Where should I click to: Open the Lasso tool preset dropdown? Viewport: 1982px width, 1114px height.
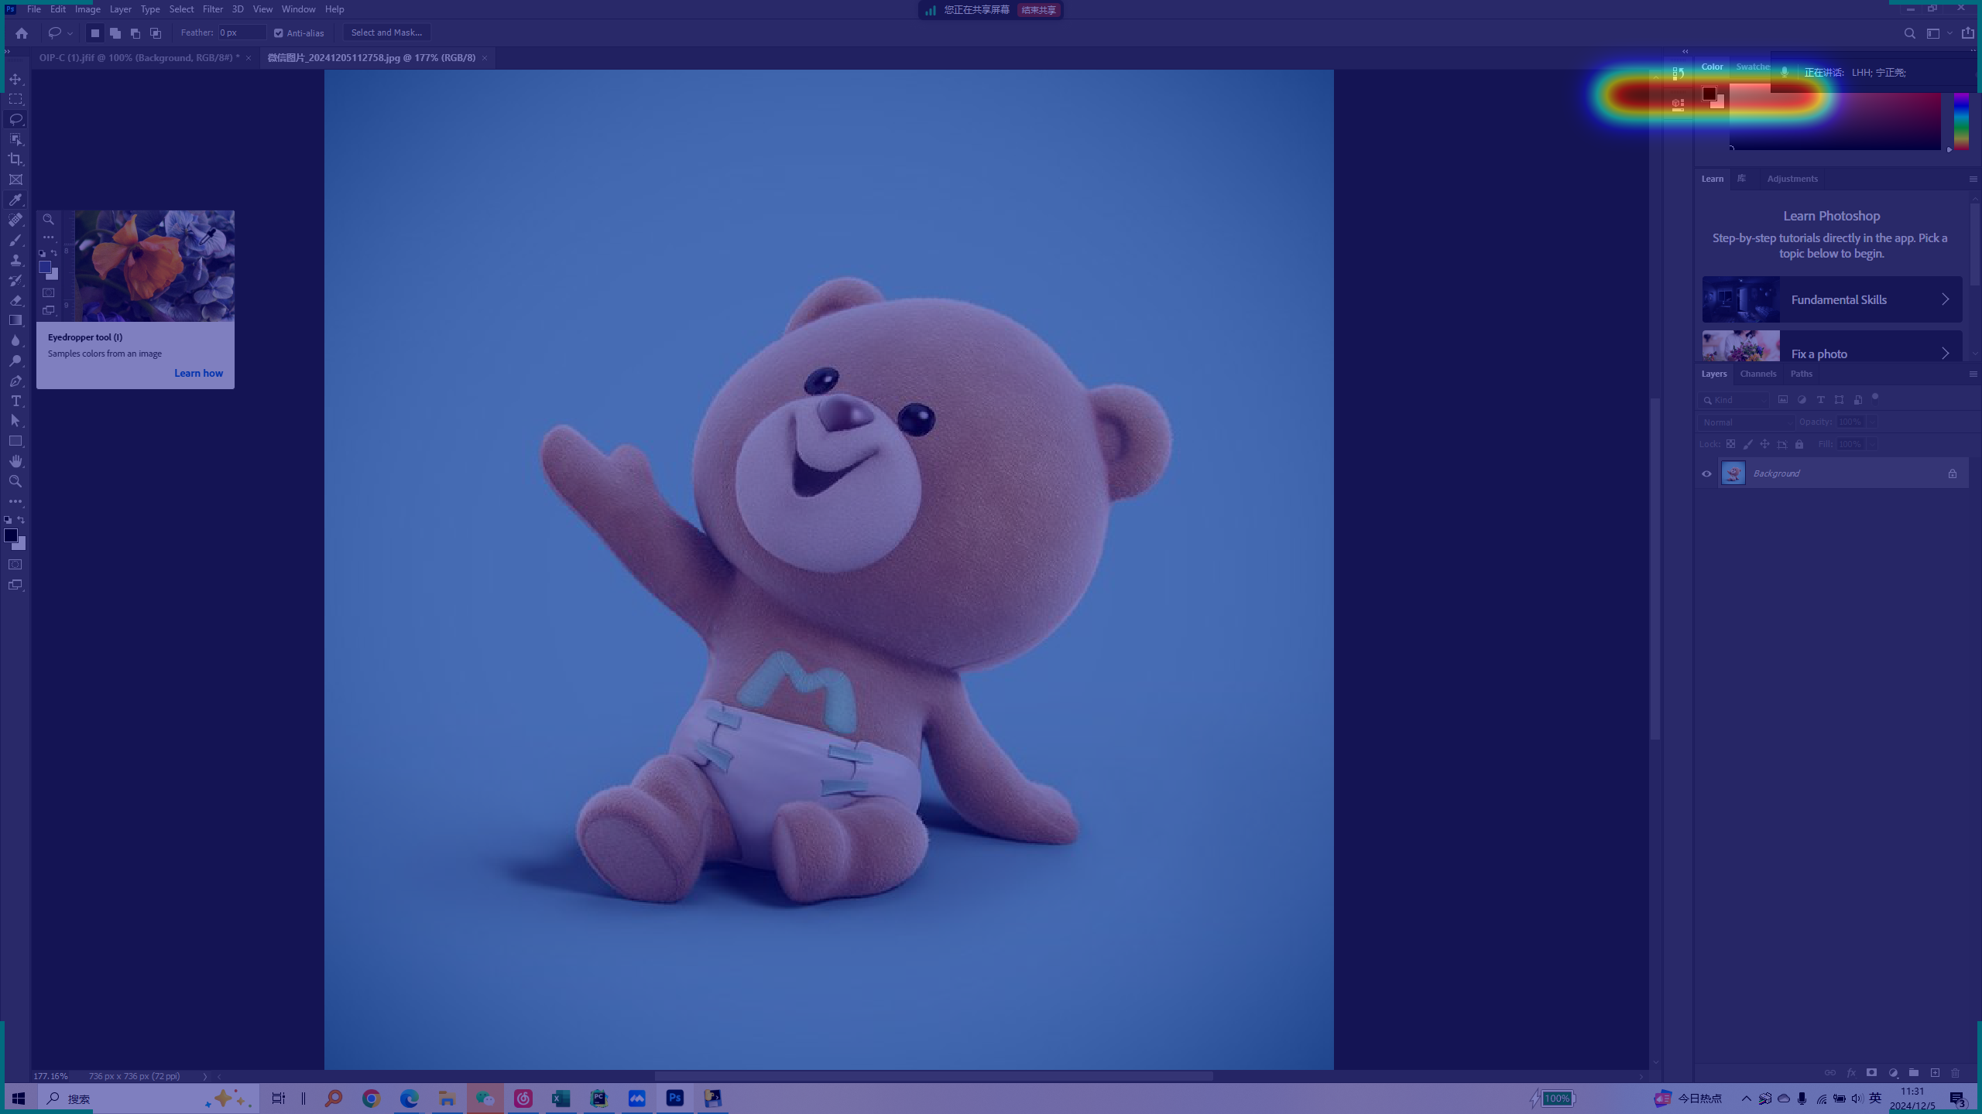tap(70, 33)
